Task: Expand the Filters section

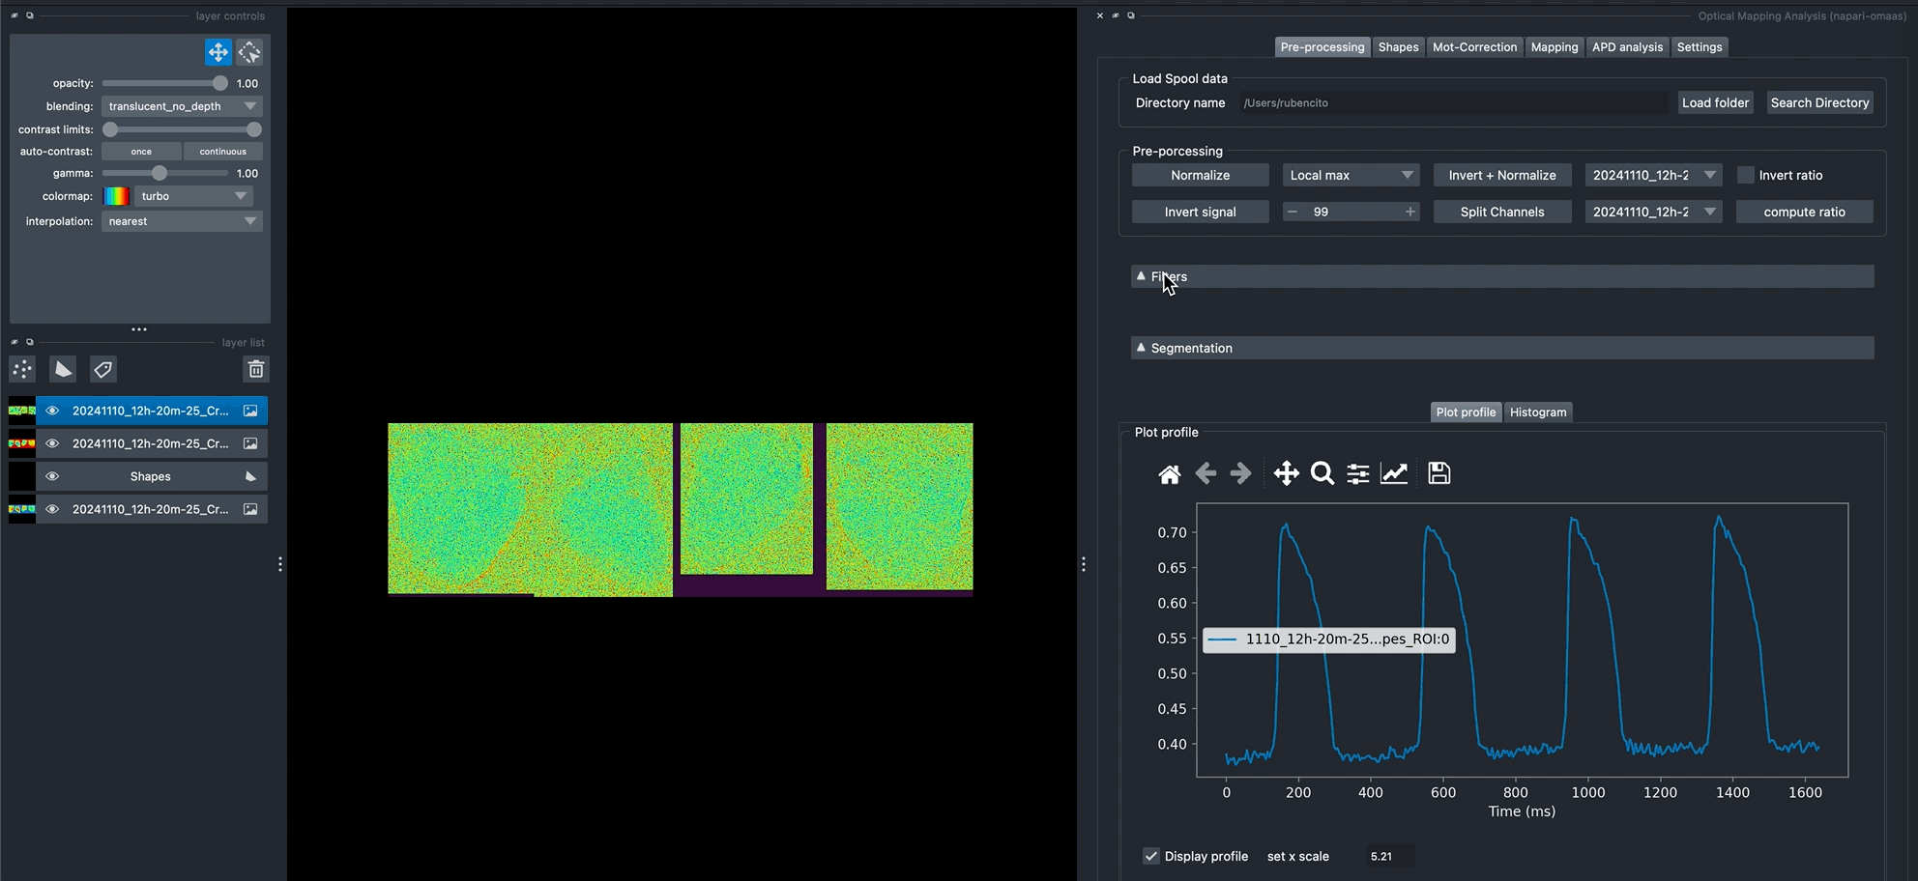Action: tap(1502, 276)
